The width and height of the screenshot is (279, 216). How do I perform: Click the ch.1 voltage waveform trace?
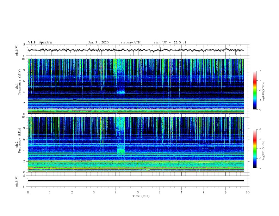click(136, 50)
